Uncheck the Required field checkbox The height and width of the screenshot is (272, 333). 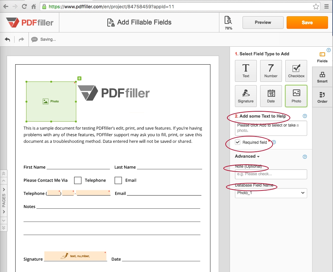coord(238,142)
